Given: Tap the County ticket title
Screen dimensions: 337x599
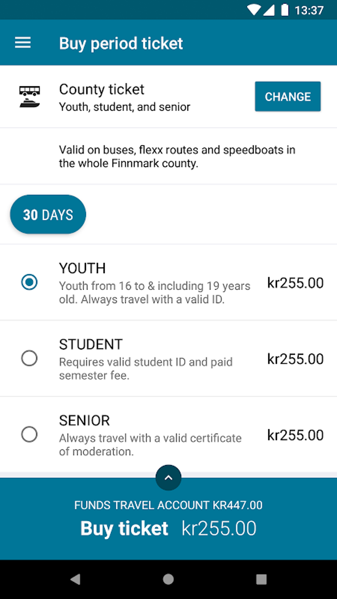Looking at the screenshot, I should 102,89.
